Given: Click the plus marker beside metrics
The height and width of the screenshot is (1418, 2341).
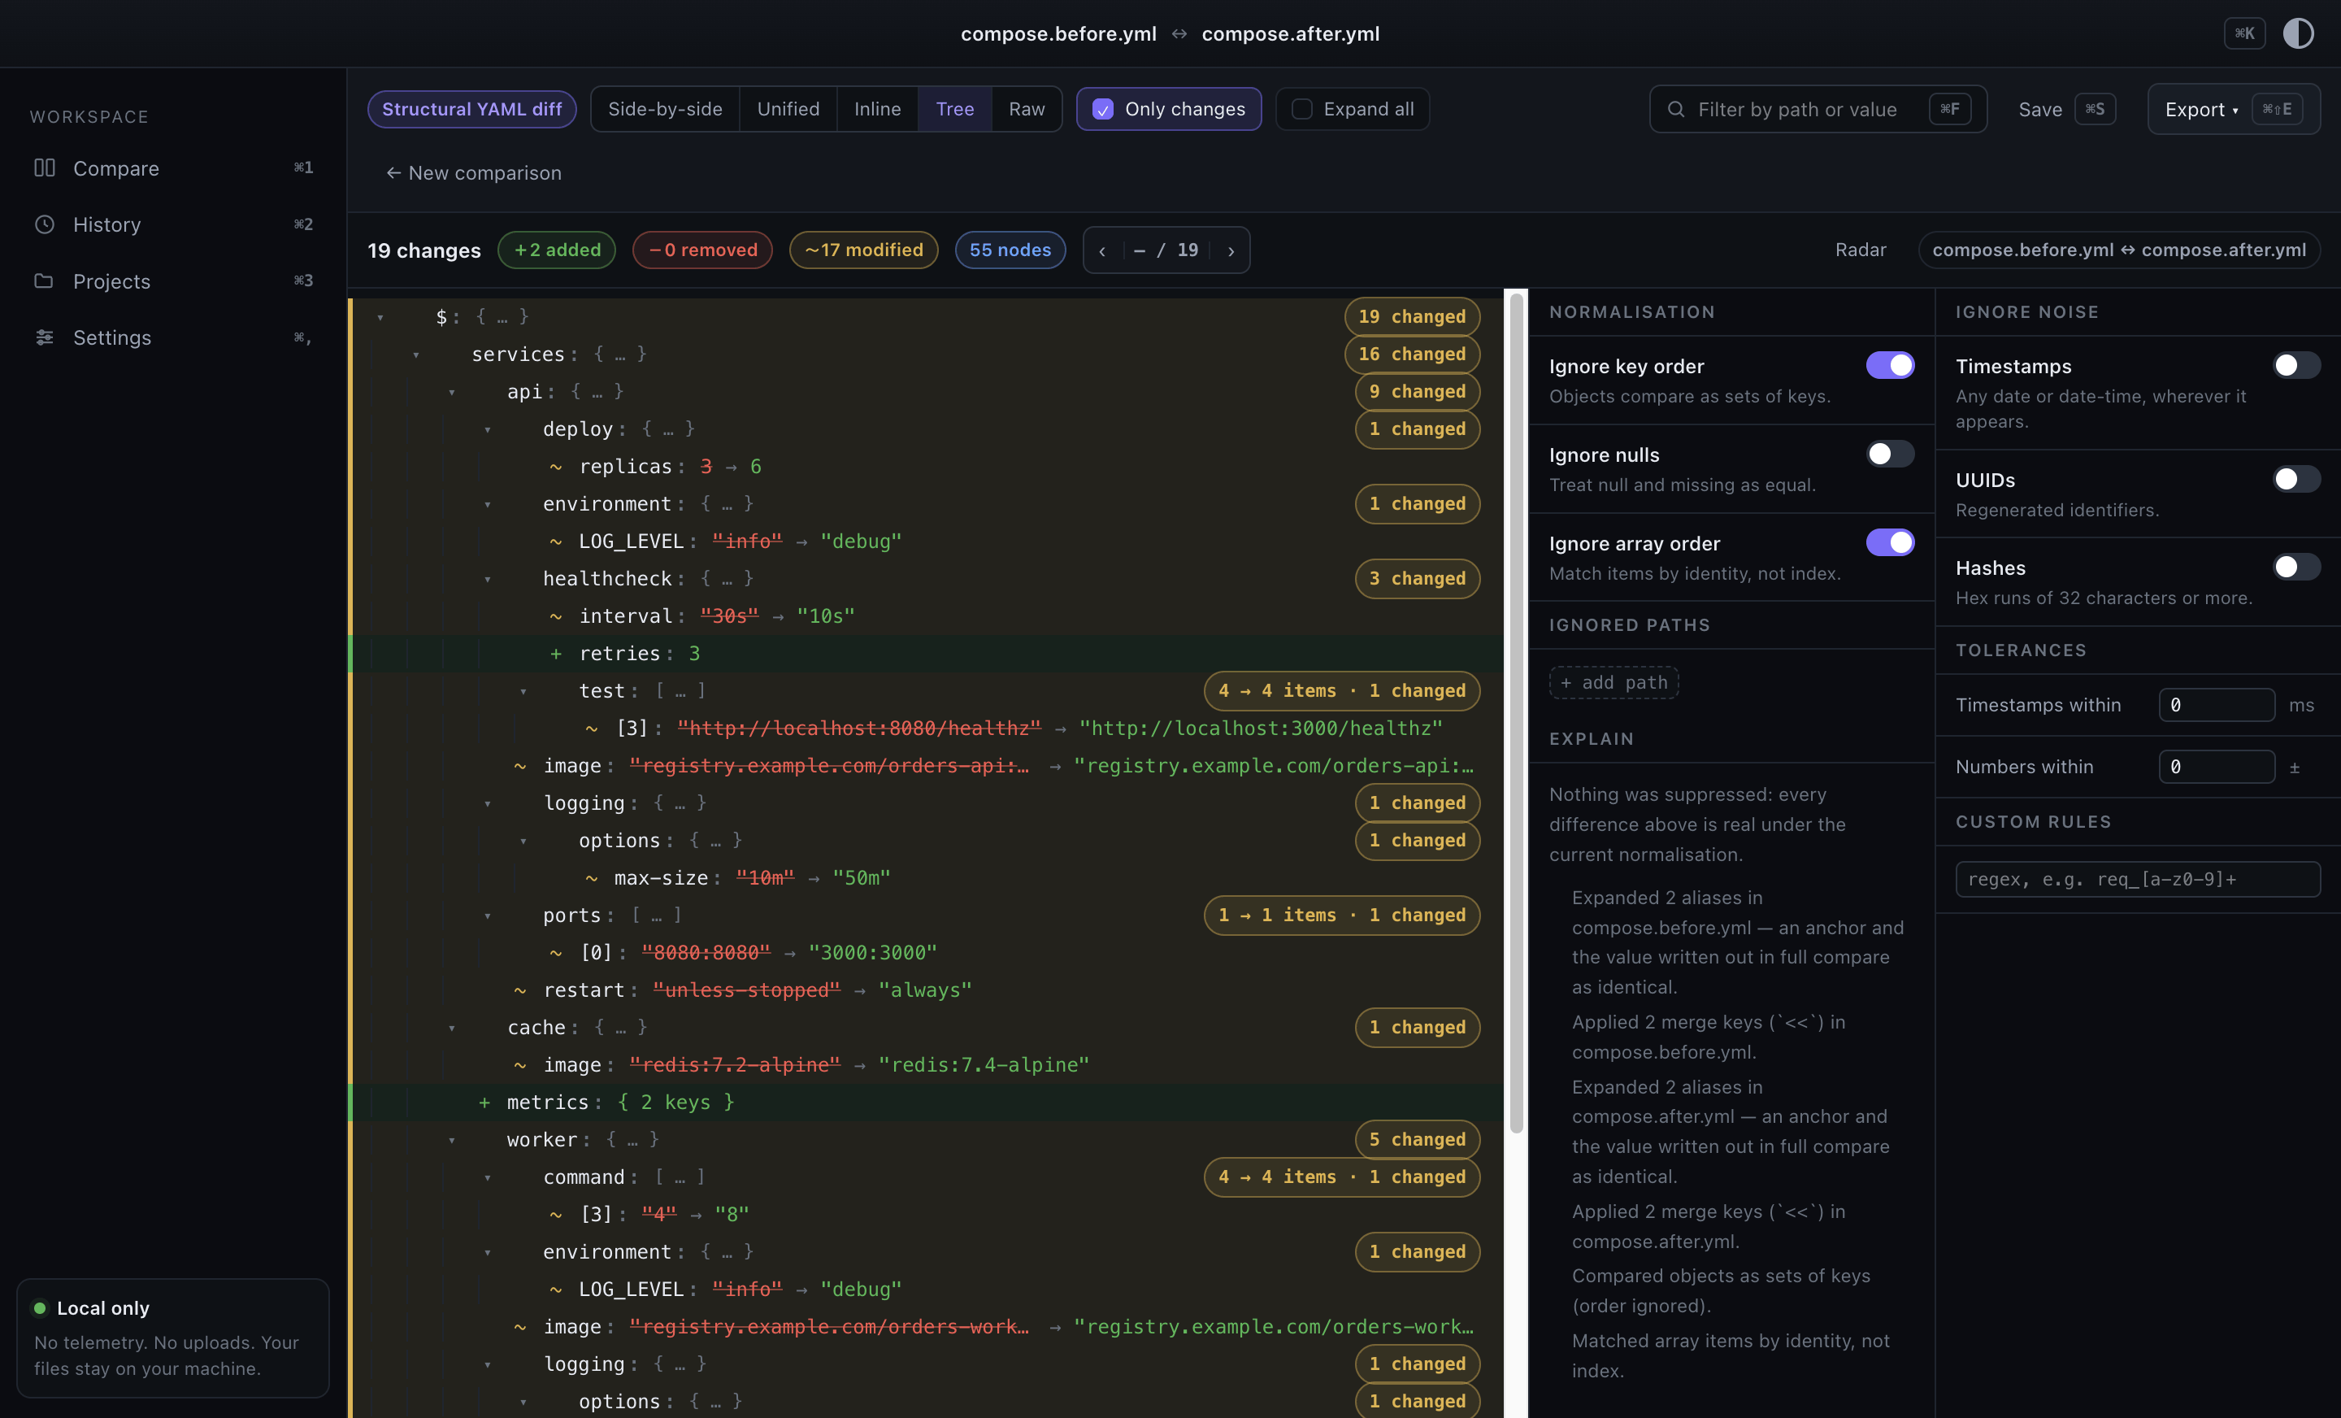Looking at the screenshot, I should pos(484,1103).
